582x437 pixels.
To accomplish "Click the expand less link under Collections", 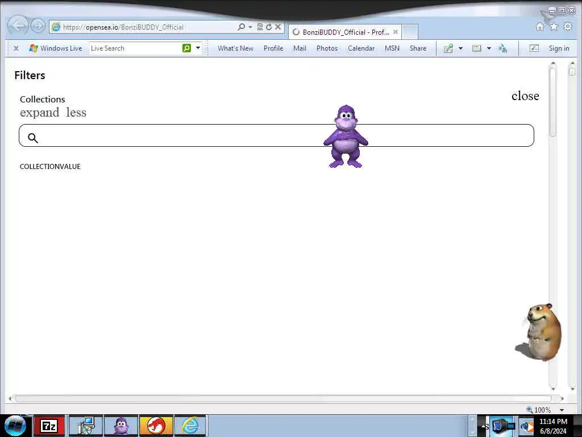I will (53, 112).
